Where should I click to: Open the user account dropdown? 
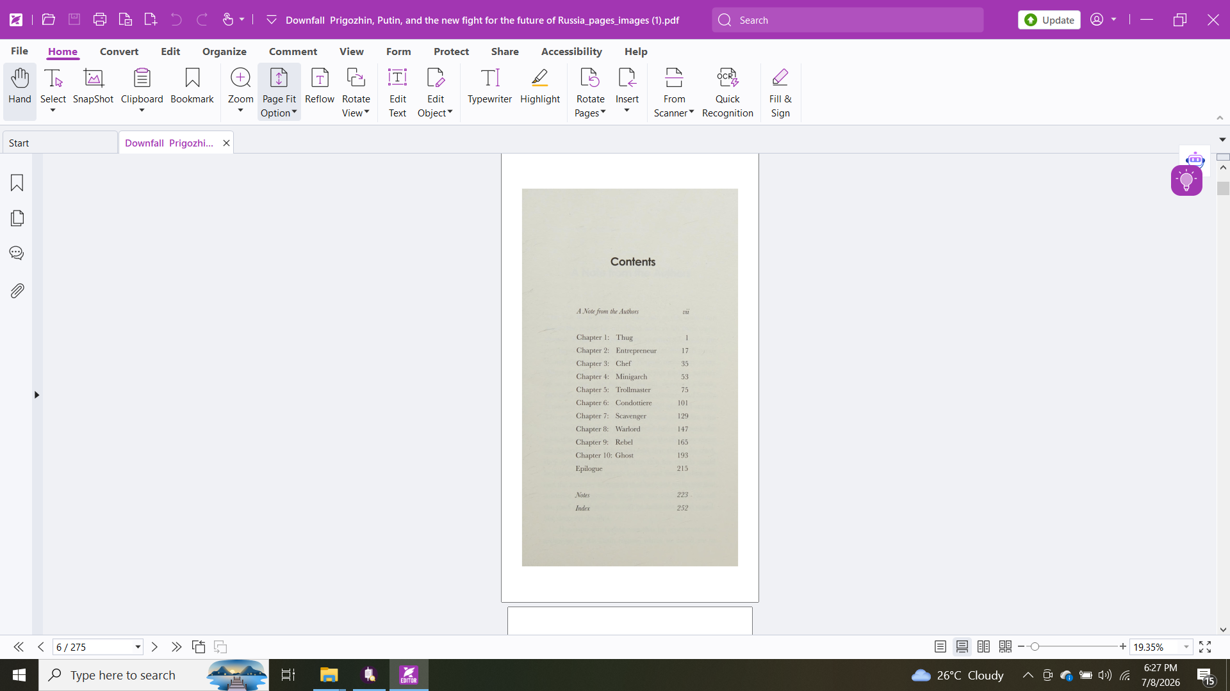(1114, 20)
